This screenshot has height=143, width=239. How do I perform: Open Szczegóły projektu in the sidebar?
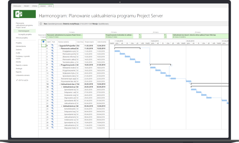[x=25, y=35]
